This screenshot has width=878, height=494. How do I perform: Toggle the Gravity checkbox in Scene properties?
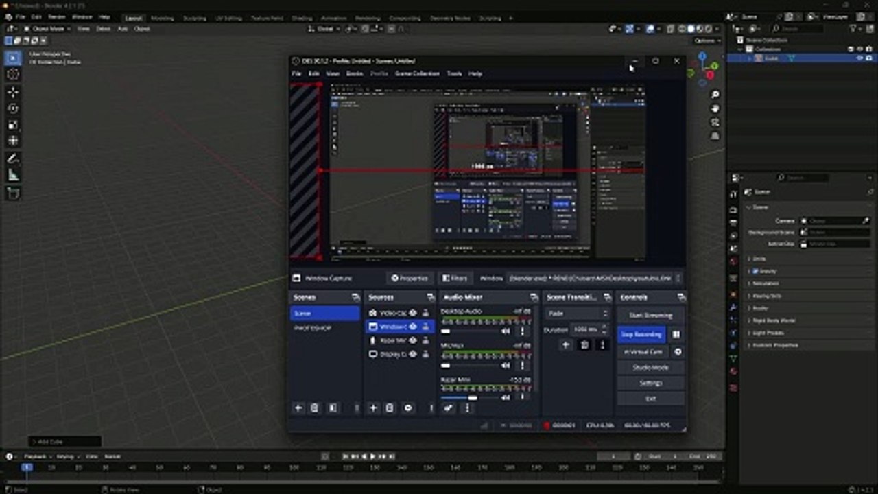755,271
